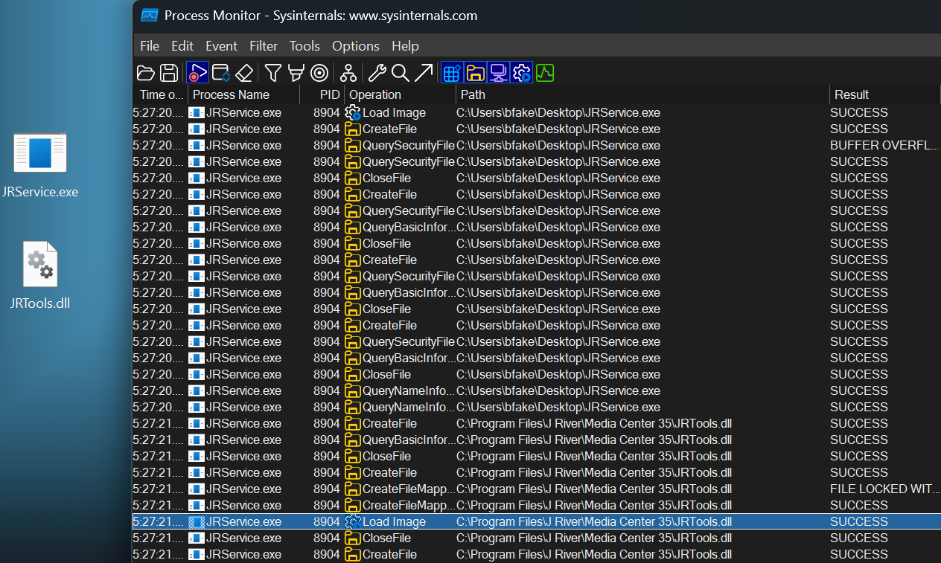Save the capture with the Save icon
The image size is (941, 563).
point(169,72)
